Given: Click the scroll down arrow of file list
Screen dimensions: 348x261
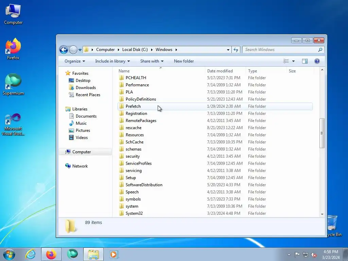Looking at the screenshot, I should (x=322, y=214).
